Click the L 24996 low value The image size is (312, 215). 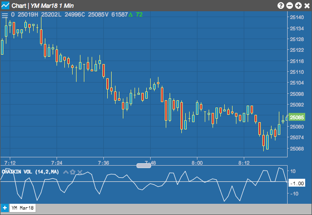tap(69, 15)
